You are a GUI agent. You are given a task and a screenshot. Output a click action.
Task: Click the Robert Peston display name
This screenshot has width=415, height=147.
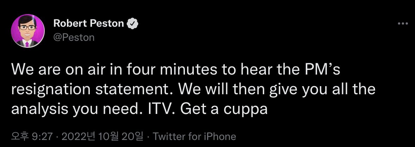tap(88, 24)
